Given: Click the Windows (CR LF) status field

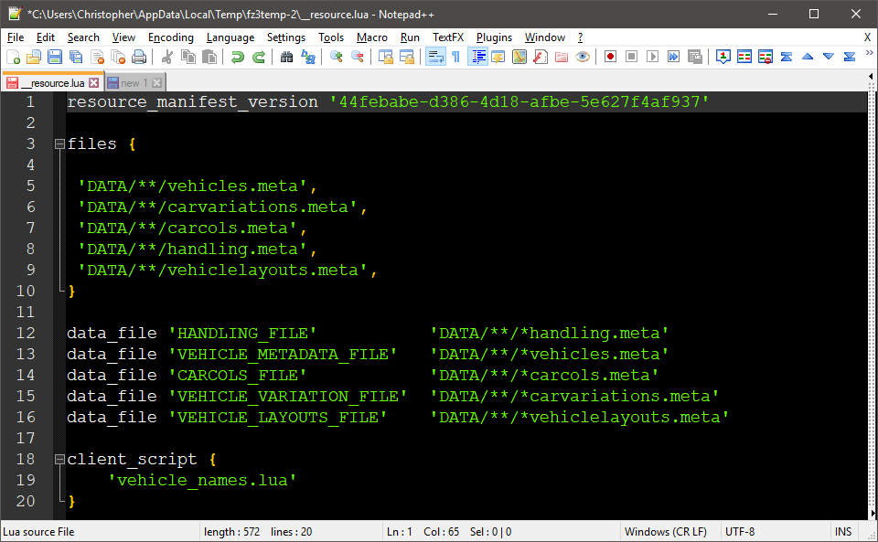Looking at the screenshot, I should [665, 531].
